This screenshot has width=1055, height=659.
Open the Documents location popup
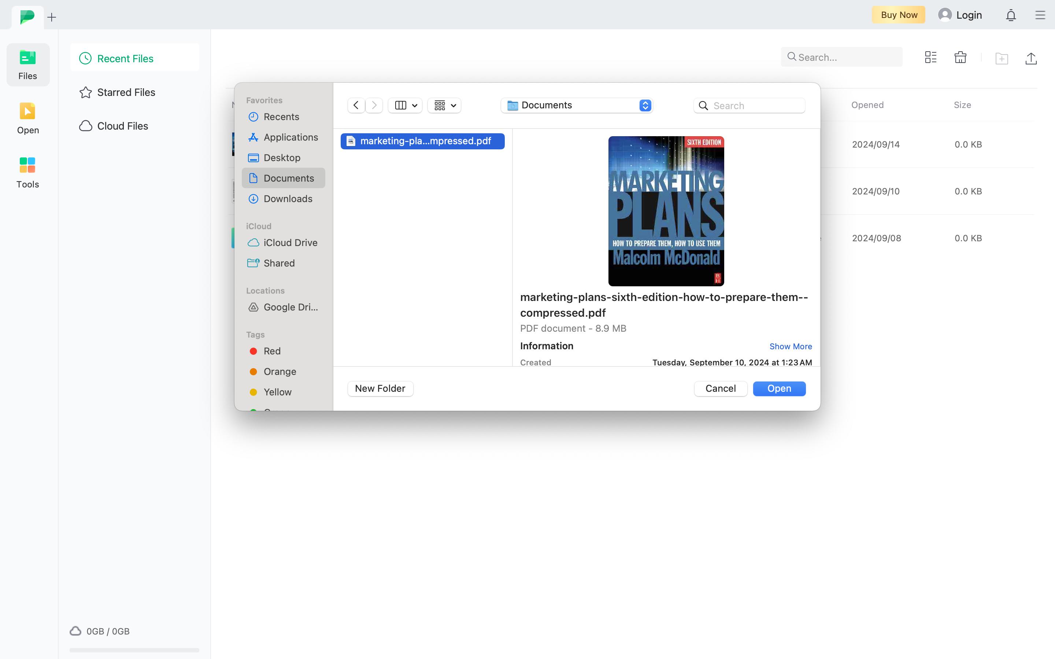(x=577, y=105)
